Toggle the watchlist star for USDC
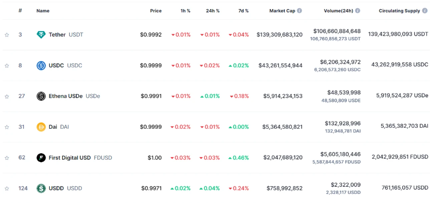Screen dimensions: 435x203 pyautogui.click(x=7, y=66)
